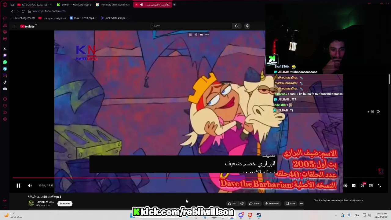
Task: Toggle subtitles with the captions icon
Action: [x=354, y=185]
